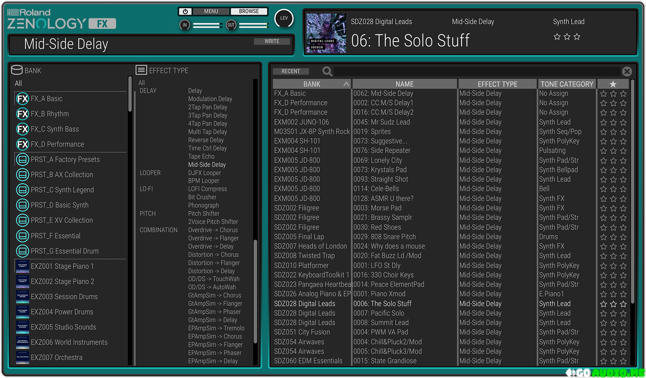The image size is (646, 378).
Task: Click the Digital Leads preset artwork thumbnail
Action: [326, 33]
